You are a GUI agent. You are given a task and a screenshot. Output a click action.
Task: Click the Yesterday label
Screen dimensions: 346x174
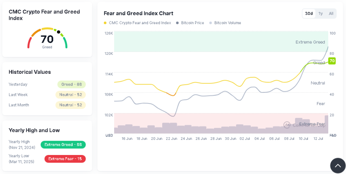click(18, 84)
